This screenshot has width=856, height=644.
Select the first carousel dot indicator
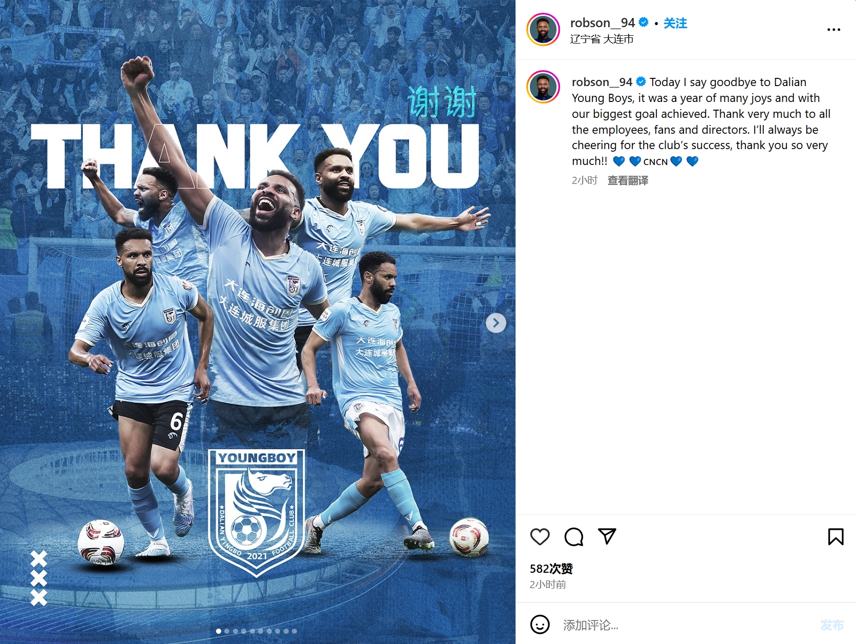click(219, 631)
